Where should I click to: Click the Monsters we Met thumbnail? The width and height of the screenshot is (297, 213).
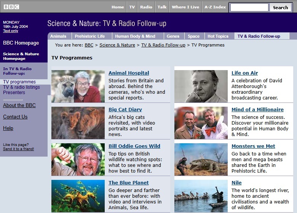click(201, 159)
